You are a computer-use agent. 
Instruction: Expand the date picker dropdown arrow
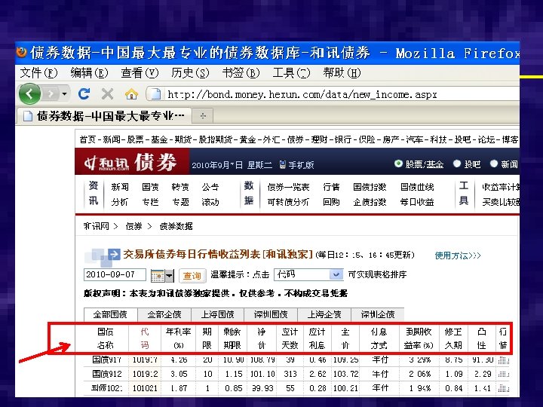(x=170, y=276)
